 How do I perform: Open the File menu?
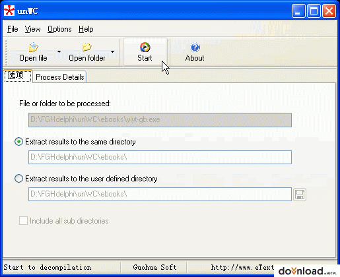click(13, 29)
